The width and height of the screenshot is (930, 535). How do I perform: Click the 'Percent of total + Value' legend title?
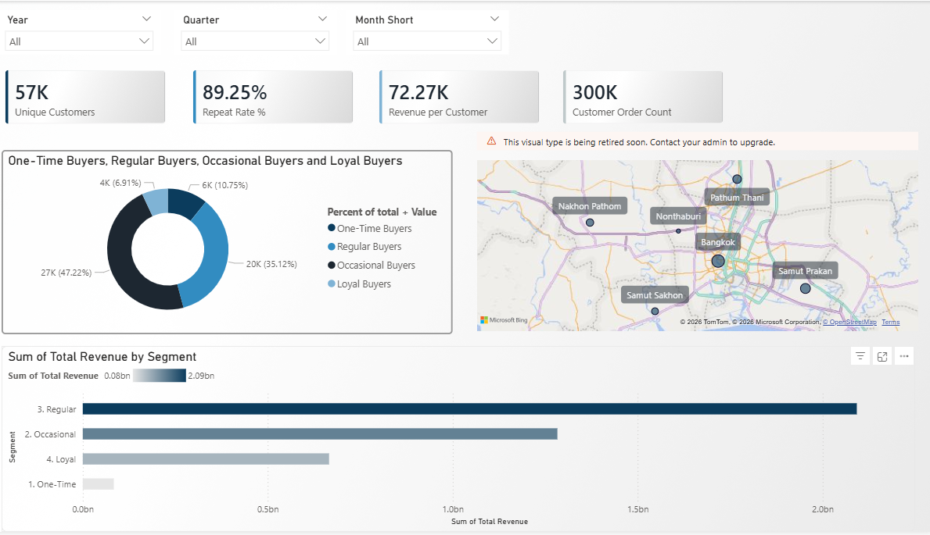[382, 212]
